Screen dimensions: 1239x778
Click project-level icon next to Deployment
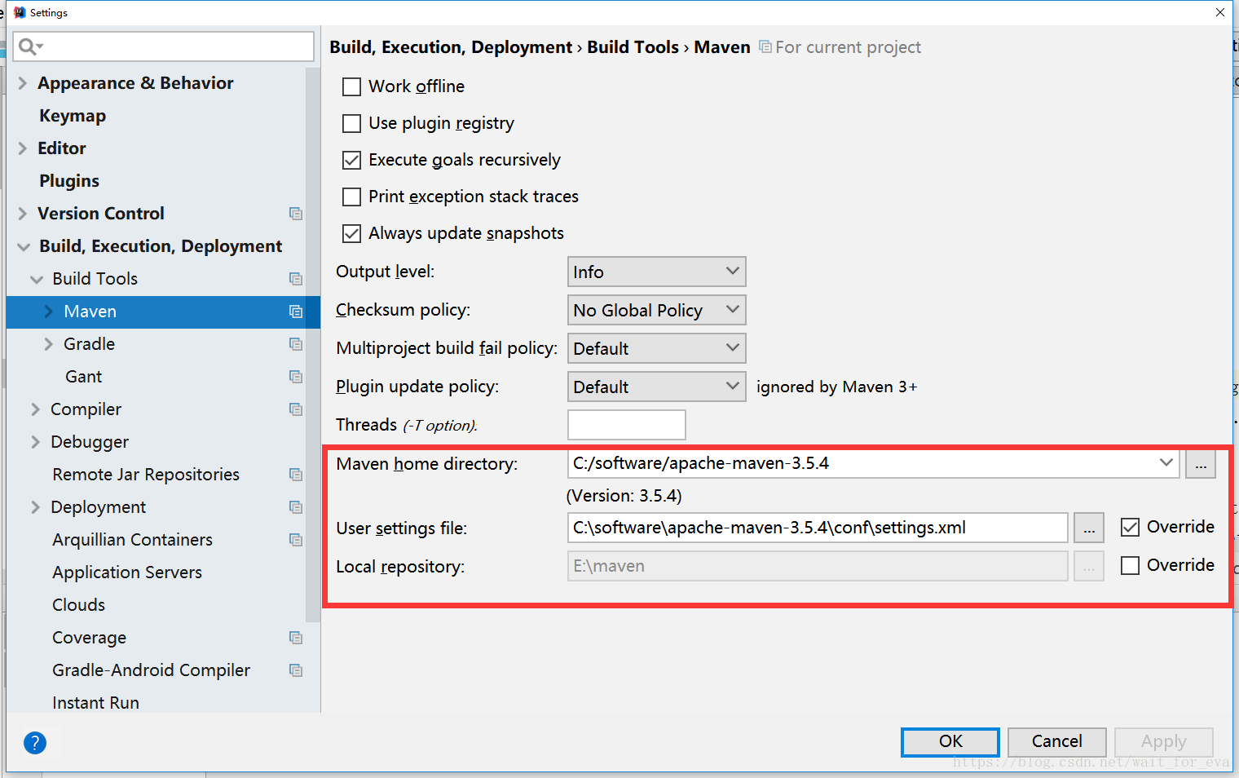point(296,507)
